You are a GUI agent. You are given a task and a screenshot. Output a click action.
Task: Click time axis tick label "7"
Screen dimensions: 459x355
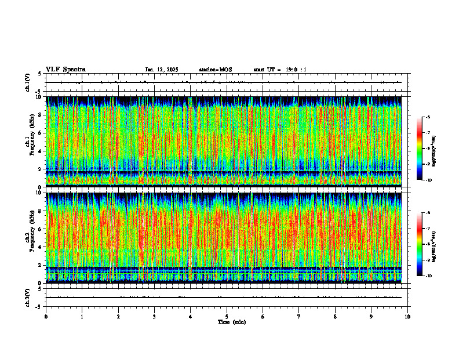299,317
